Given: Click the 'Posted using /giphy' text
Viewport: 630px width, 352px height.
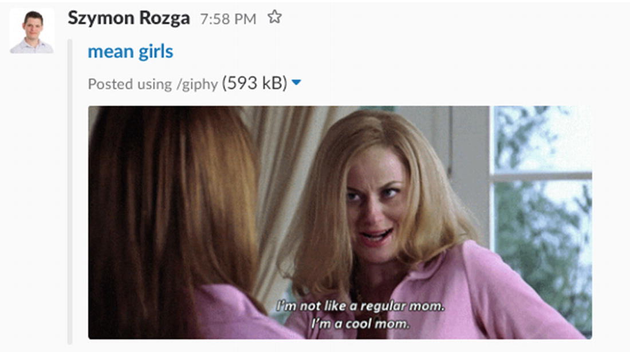Looking at the screenshot, I should coord(153,84).
